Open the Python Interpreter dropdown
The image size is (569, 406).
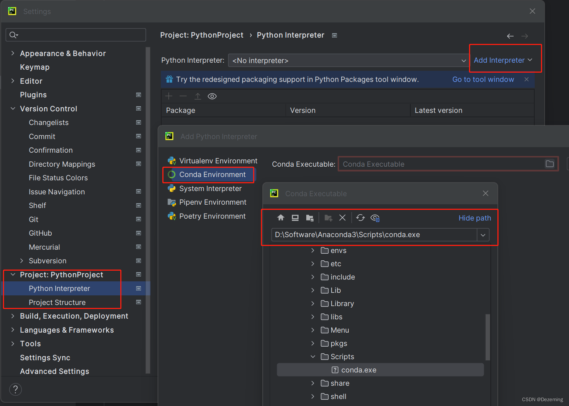point(349,60)
